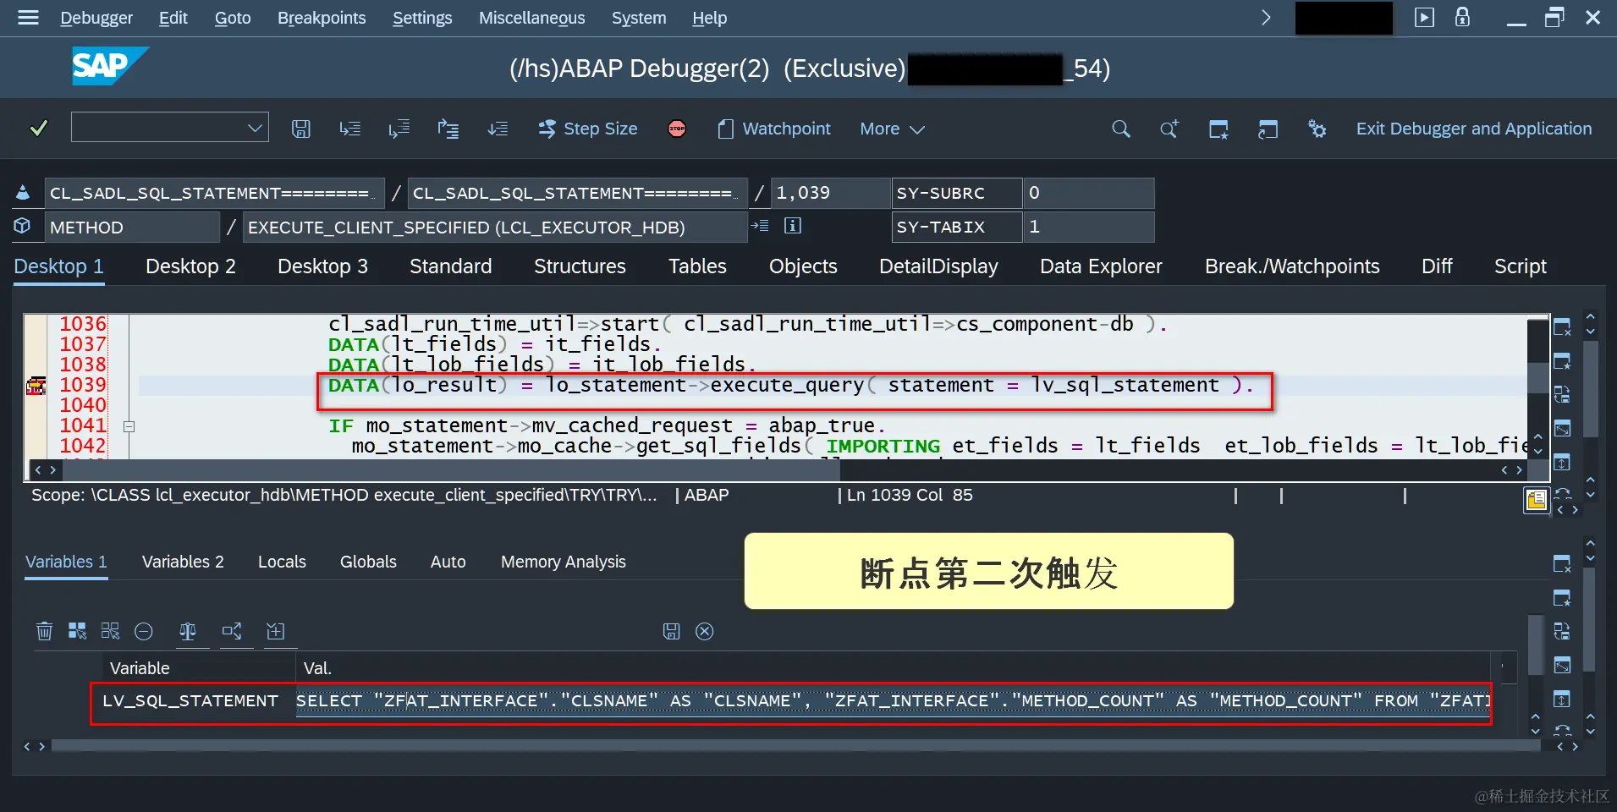Open the Settings menu

422,18
